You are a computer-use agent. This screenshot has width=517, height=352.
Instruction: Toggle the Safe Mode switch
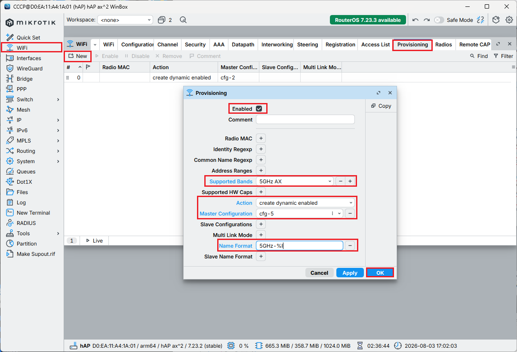(439, 20)
